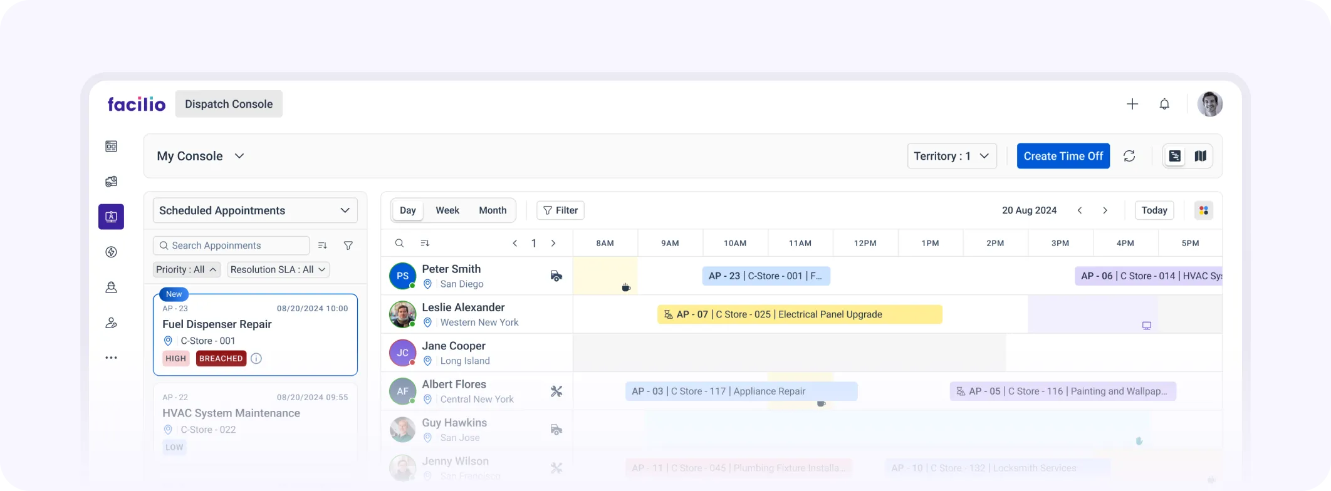1331x491 pixels.
Task: Click the sort icon next to Search Appointments
Action: point(323,246)
